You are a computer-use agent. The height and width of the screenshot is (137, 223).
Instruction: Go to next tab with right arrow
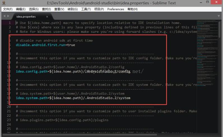coord(8,16)
